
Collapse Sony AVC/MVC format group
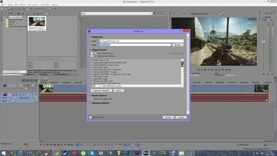(x=92, y=84)
